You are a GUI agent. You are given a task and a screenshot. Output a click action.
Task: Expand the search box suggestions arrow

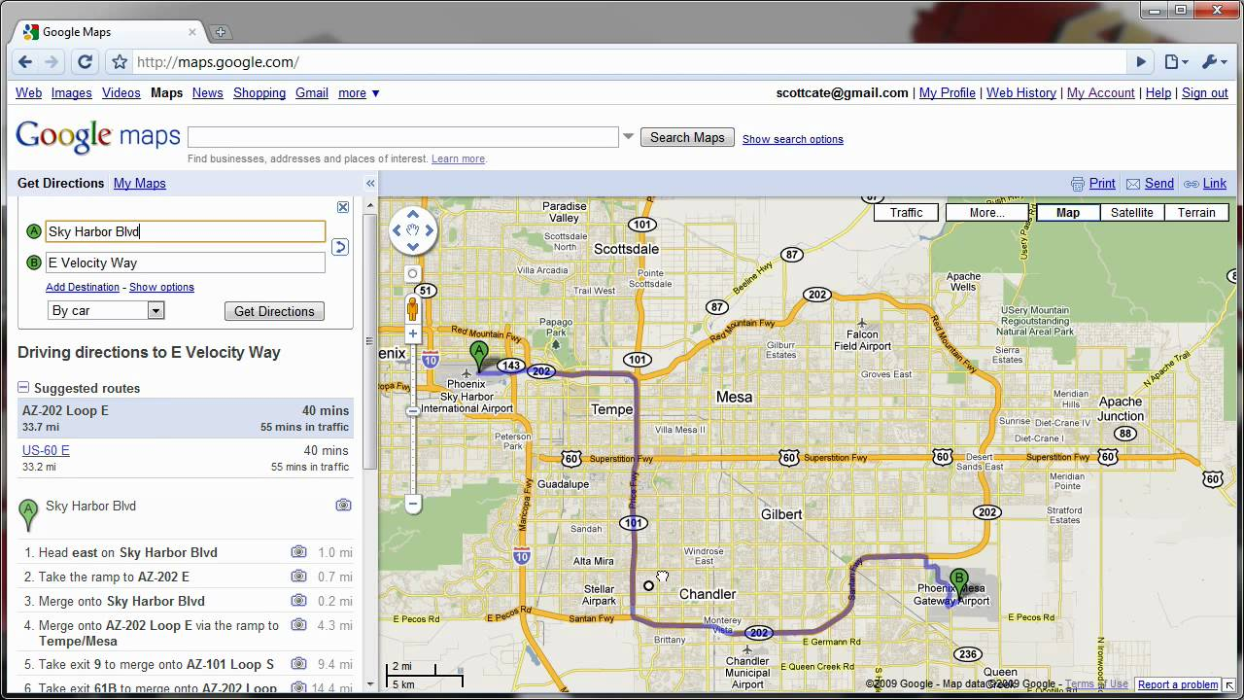629,137
